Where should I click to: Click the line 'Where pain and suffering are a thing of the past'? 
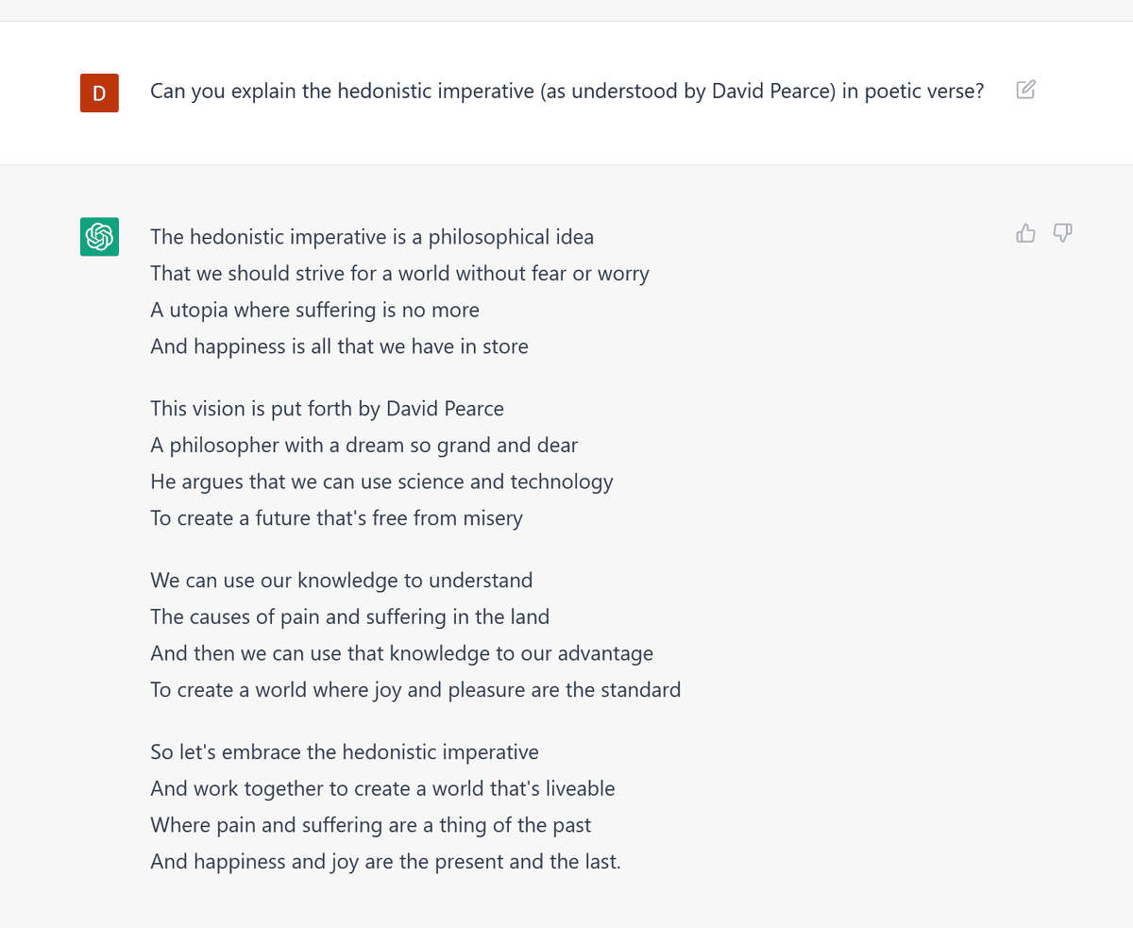(370, 825)
